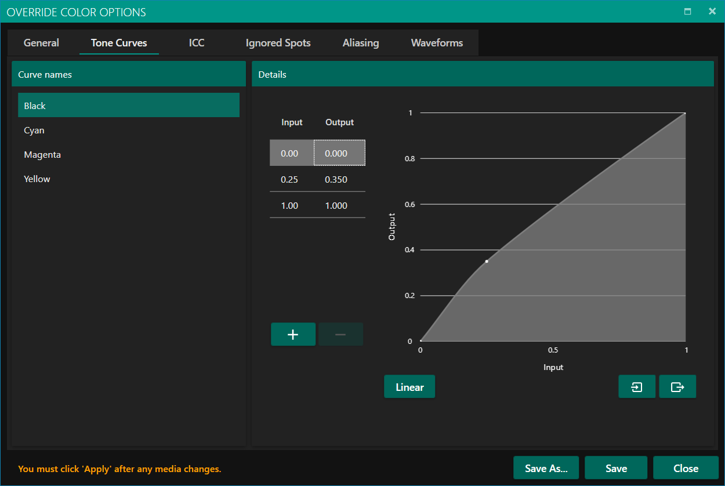The width and height of the screenshot is (725, 486).
Task: Pick the Yellow curve from the list
Action: coord(37,179)
